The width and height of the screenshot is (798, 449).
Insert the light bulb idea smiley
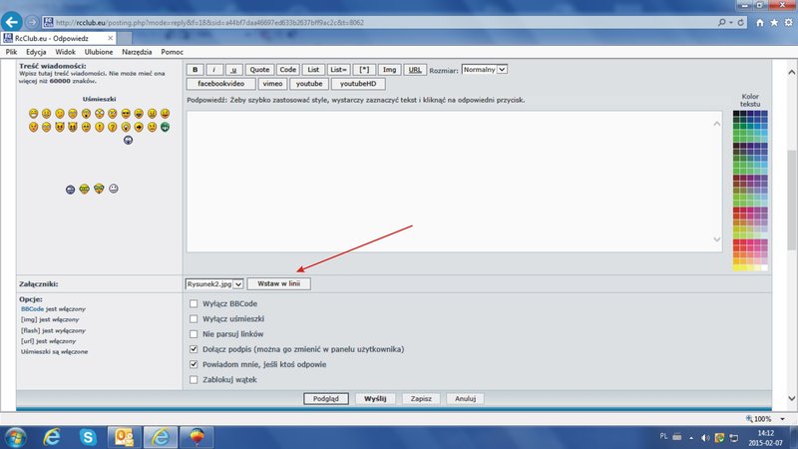tap(126, 127)
